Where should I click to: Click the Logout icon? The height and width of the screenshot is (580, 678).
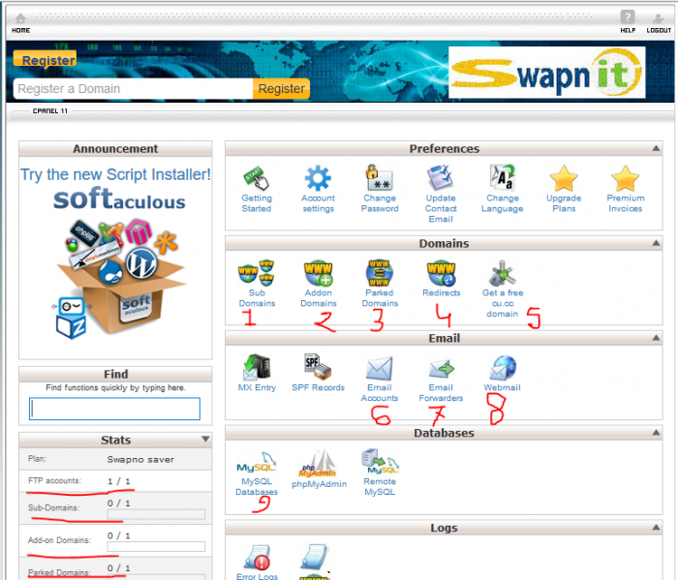658,18
